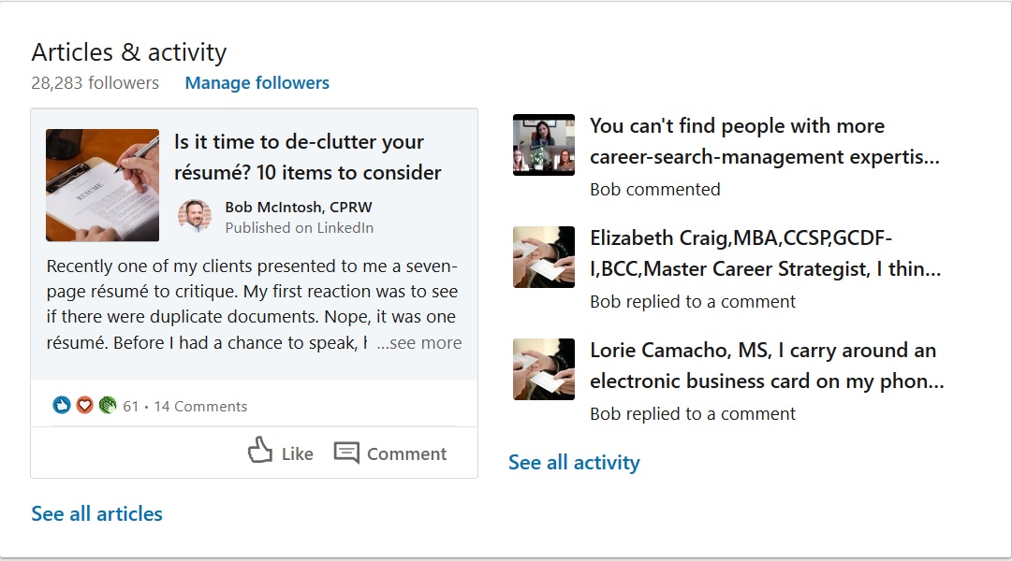This screenshot has width=1012, height=561.
Task: Click the Comment speech-bubble icon
Action: point(345,453)
